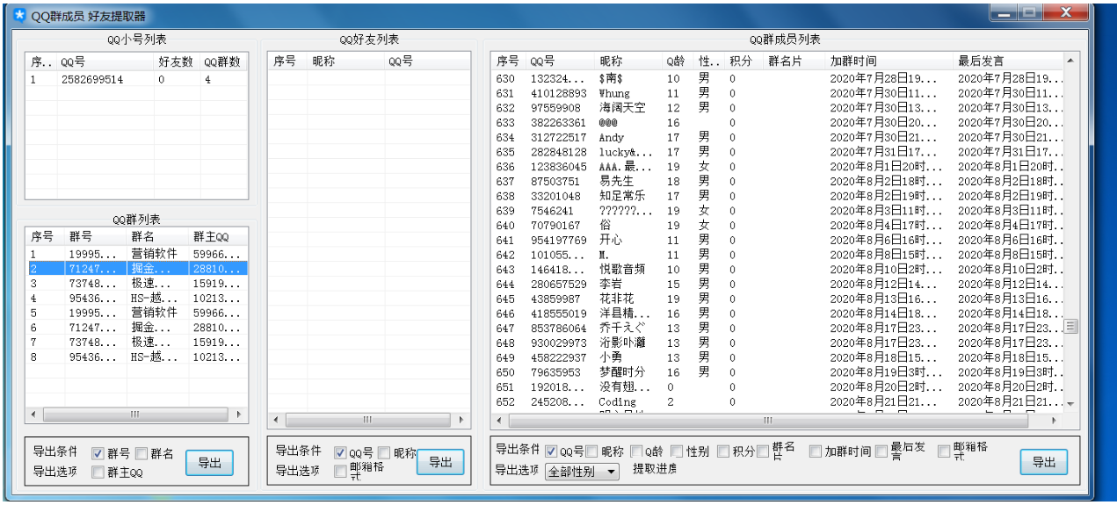Select group row 7 极速... in QQ群列表
This screenshot has height=505, width=1117.
tap(136, 343)
